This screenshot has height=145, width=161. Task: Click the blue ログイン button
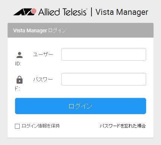(x=80, y=106)
